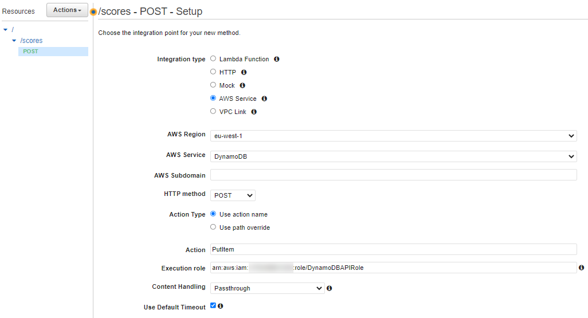Select the POST method in resource tree
The height and width of the screenshot is (318, 588).
coord(53,52)
